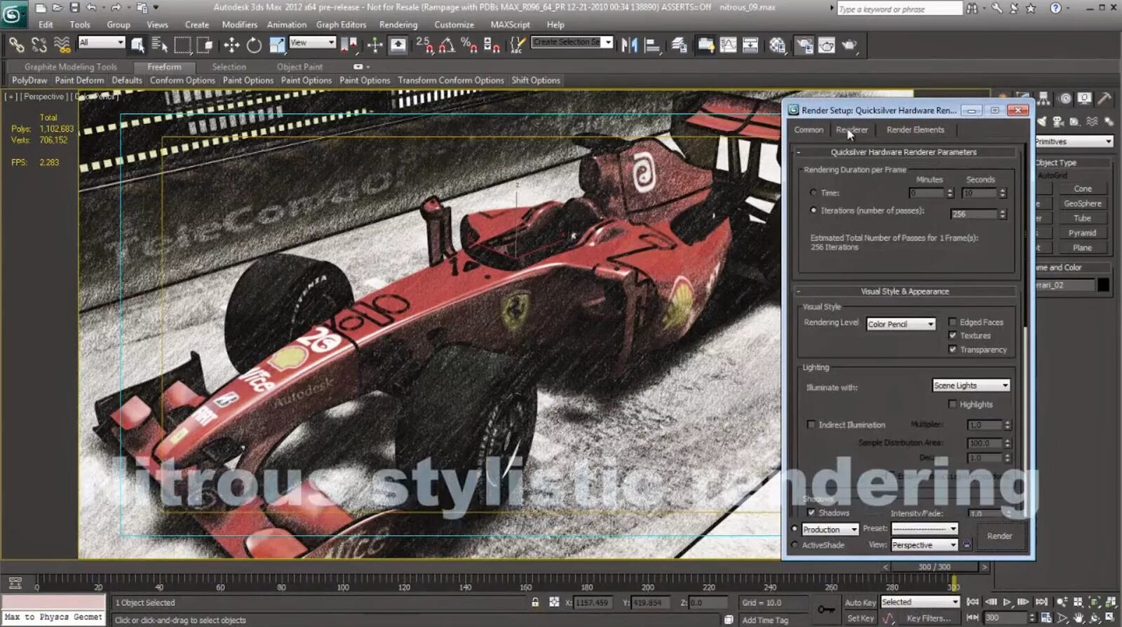Viewport: 1122px width, 627px height.
Task: Enable the Indirect Illumination checkbox
Action: pyautogui.click(x=811, y=424)
